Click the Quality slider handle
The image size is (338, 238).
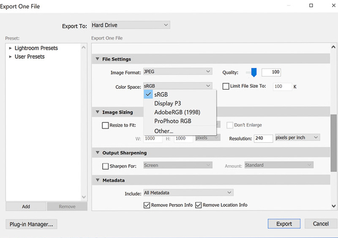tap(254, 72)
